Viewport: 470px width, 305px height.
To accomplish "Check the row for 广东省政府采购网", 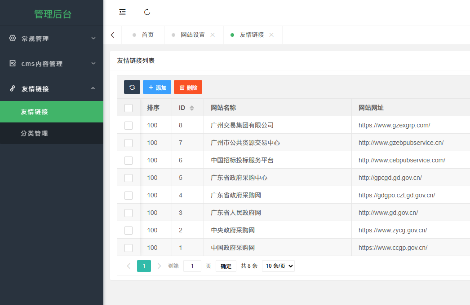I will pos(129,196).
